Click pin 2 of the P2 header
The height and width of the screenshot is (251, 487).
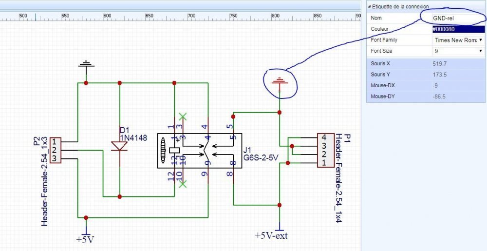tap(55, 151)
